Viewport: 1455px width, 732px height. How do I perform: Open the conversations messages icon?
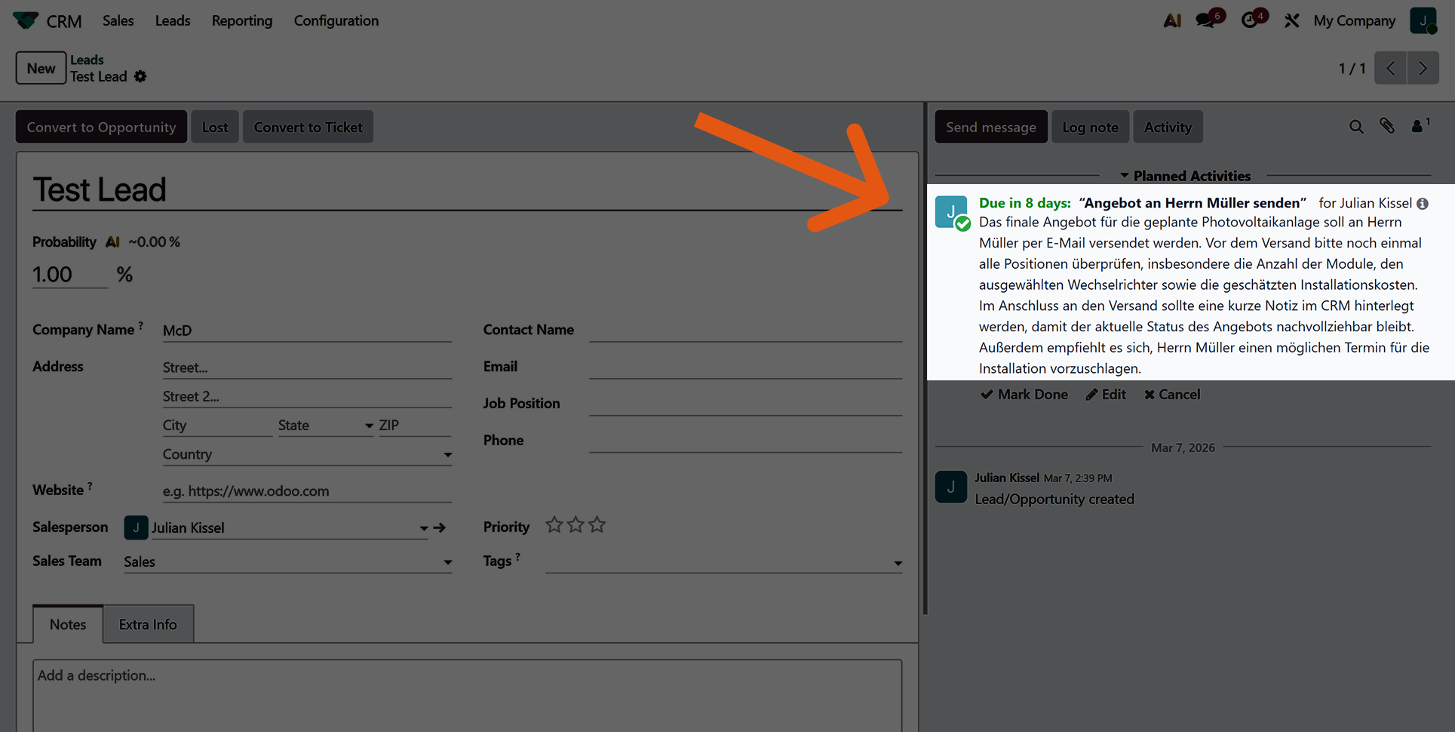1207,20
